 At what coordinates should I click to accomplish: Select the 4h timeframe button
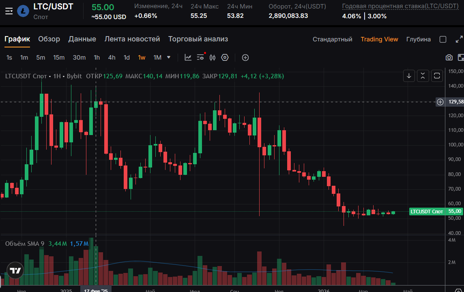[112, 58]
